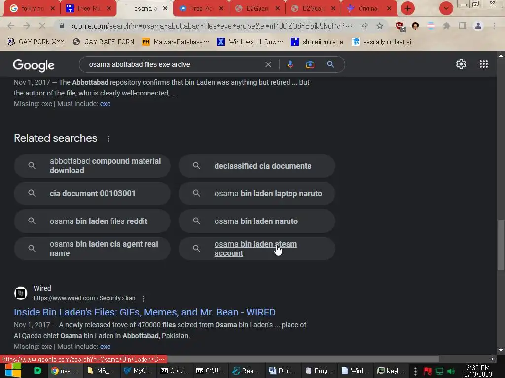The width and height of the screenshot is (505, 378).
Task: Open the Extensions puzzle-piece menu
Action: click(x=447, y=26)
